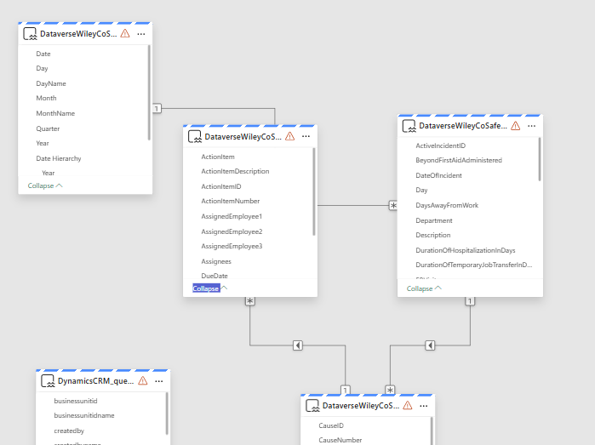The width and height of the screenshot is (595, 445).
Task: Click the table icon on the ActionItem table header
Action: 195,137
